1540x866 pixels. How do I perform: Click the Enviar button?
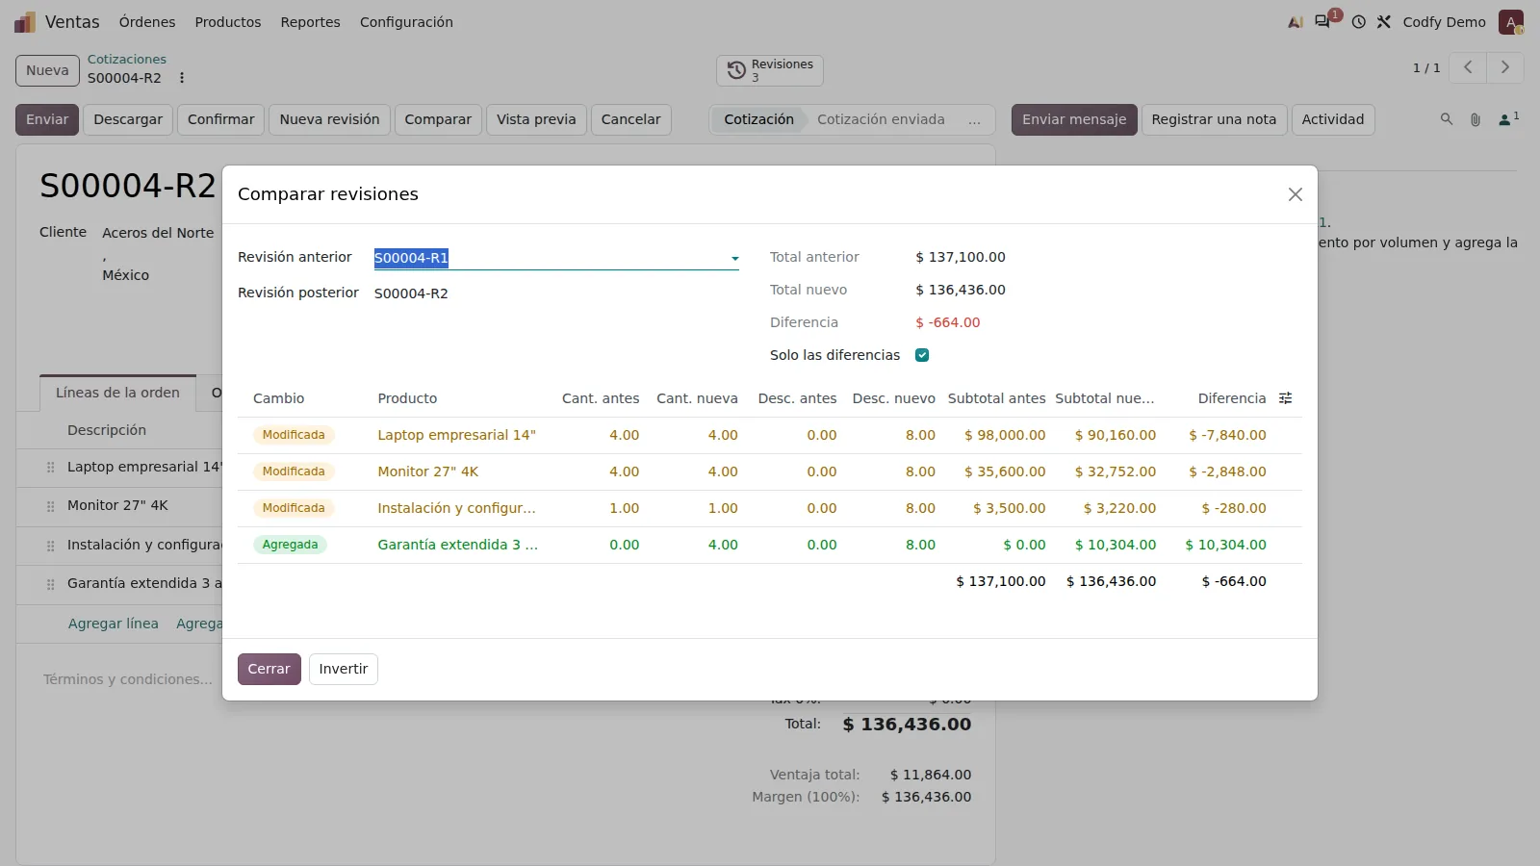(47, 119)
